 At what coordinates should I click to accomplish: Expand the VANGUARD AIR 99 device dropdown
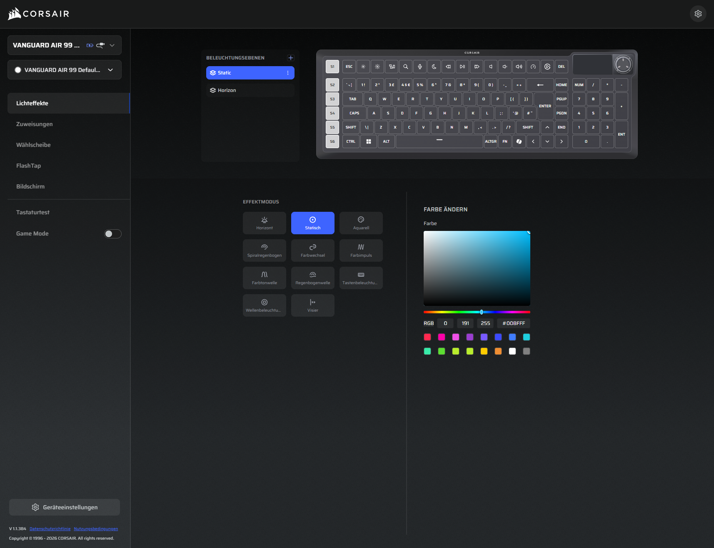(112, 45)
